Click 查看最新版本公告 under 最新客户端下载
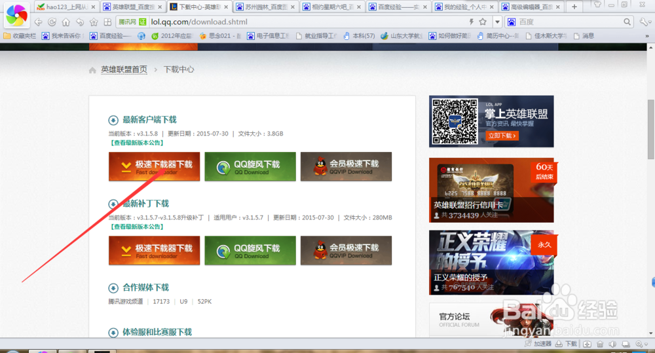 click(137, 143)
